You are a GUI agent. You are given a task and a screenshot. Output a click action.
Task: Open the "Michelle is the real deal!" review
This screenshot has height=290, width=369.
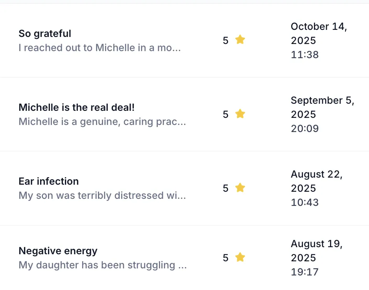pyautogui.click(x=77, y=108)
